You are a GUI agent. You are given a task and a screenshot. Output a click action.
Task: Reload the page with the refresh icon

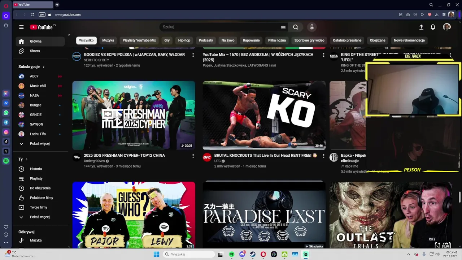(x=32, y=15)
